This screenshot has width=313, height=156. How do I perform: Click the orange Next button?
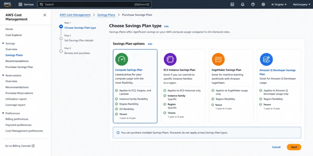click(294, 147)
